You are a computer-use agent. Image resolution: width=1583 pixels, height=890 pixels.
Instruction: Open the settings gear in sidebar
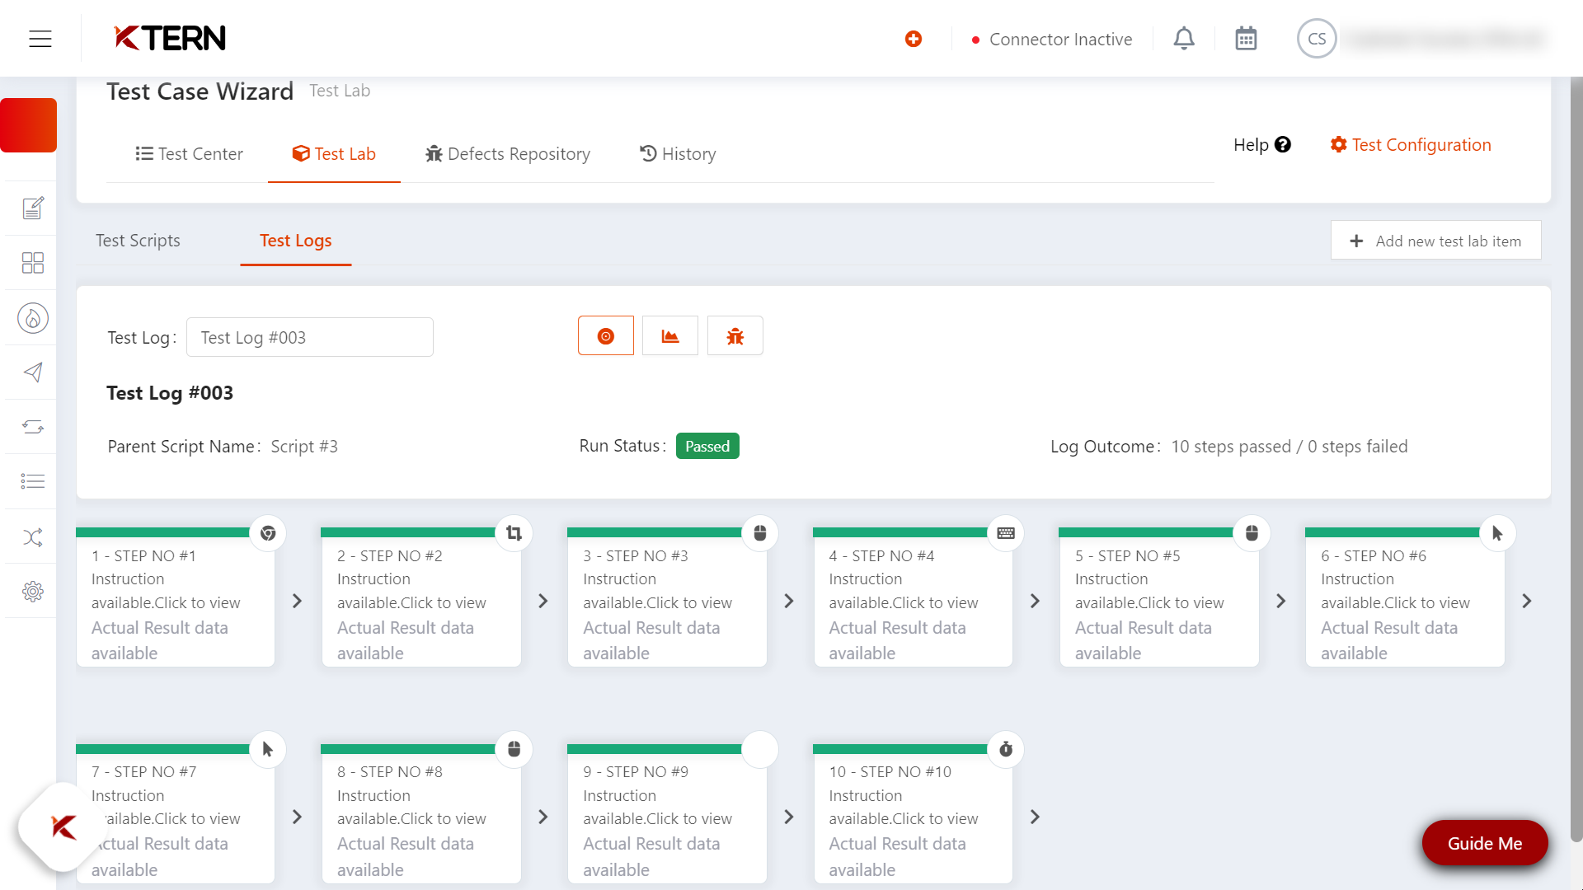tap(33, 591)
